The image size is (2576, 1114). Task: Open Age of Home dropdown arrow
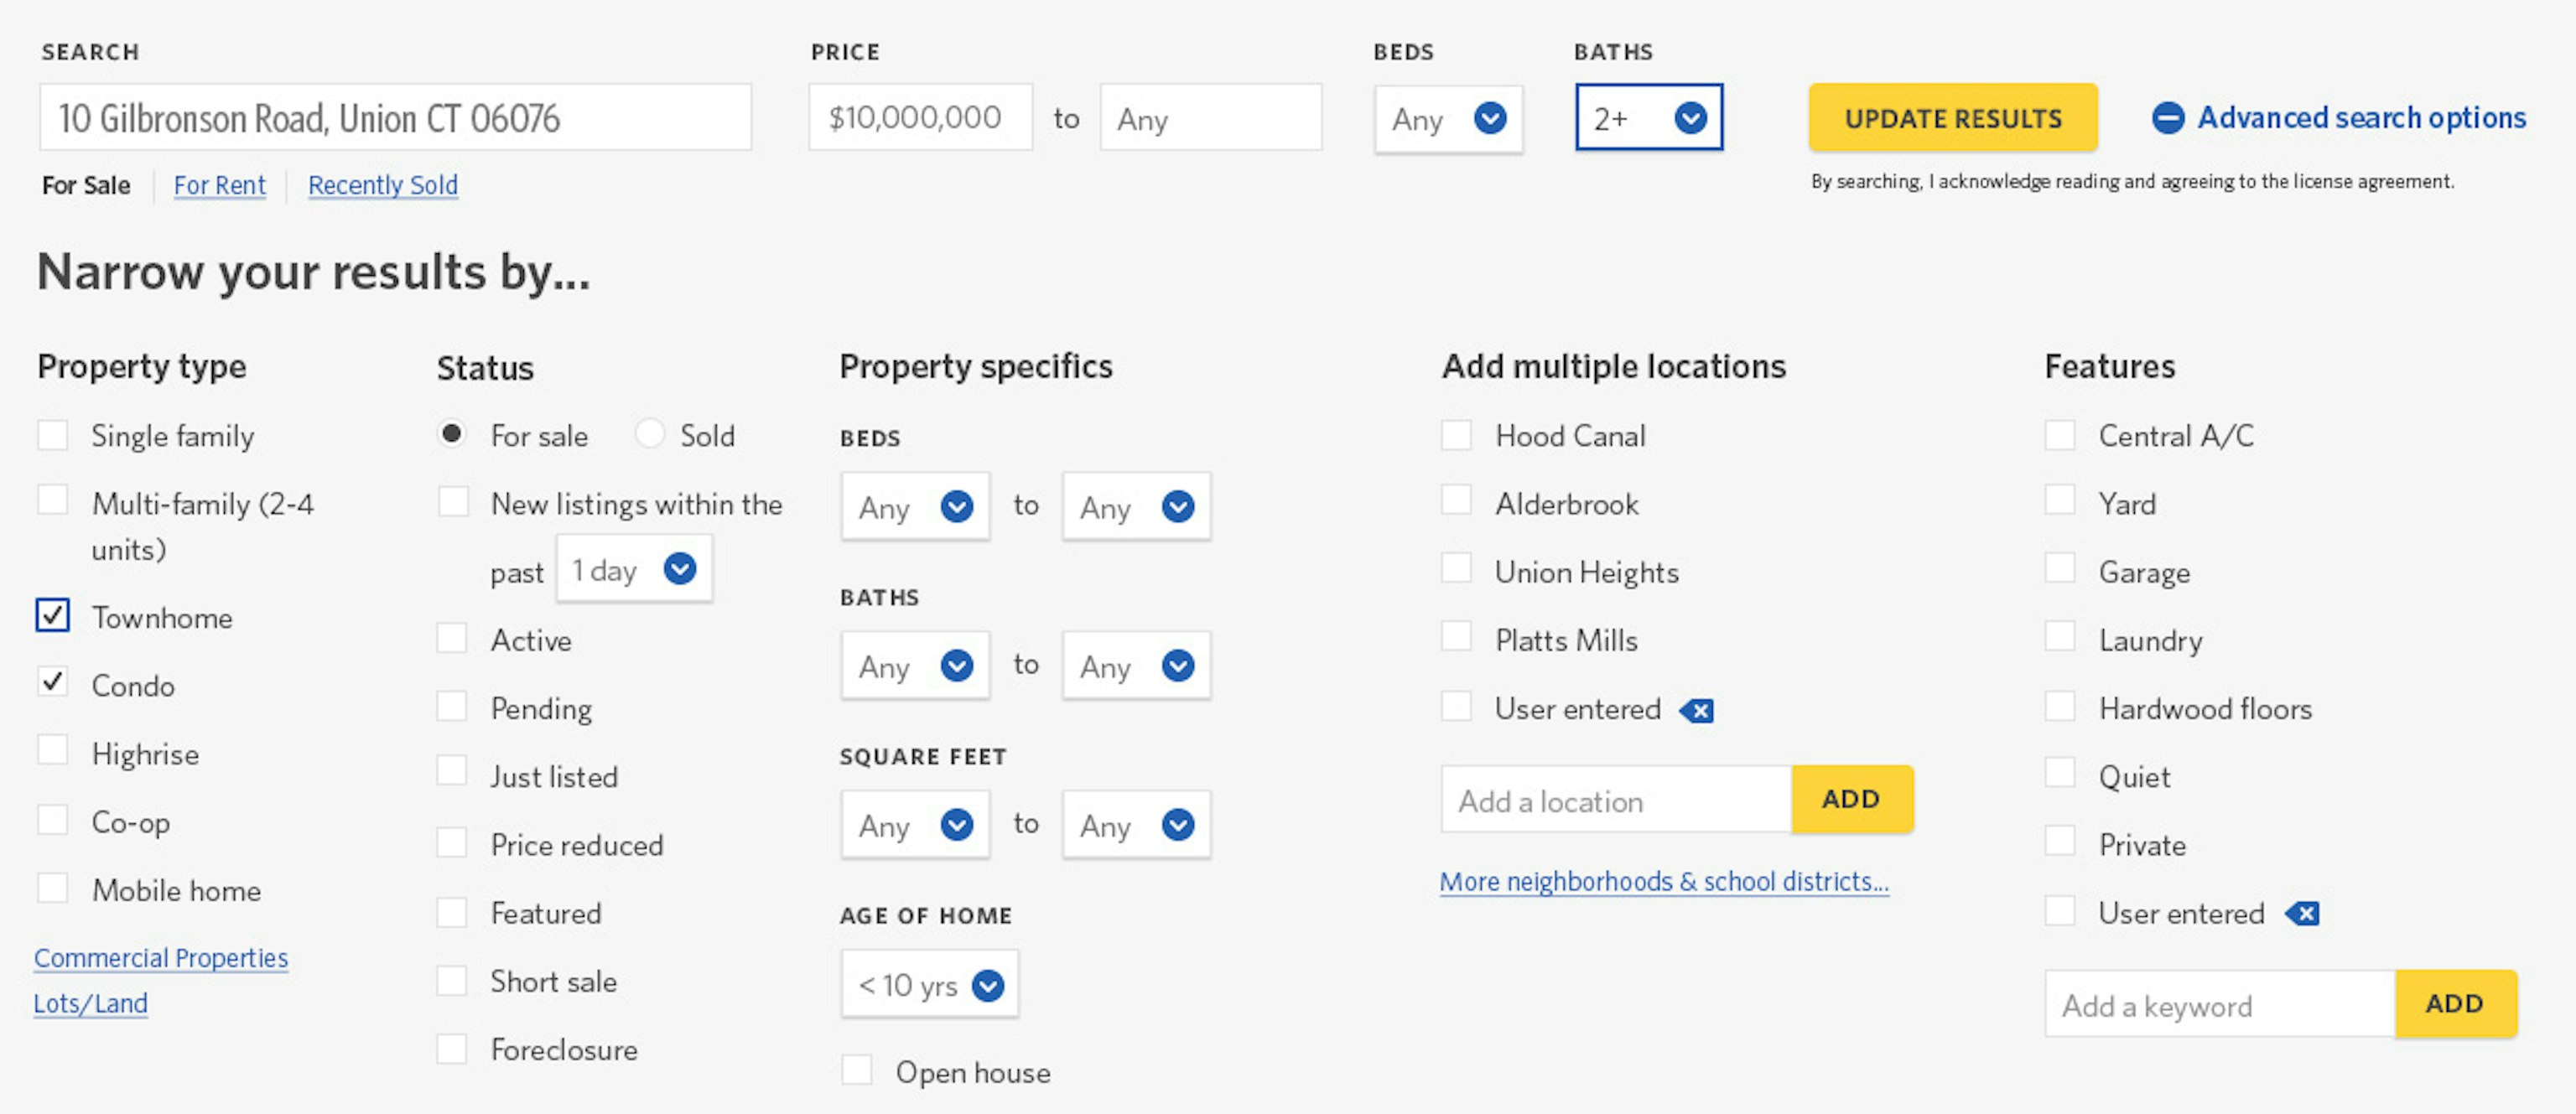[x=988, y=985]
